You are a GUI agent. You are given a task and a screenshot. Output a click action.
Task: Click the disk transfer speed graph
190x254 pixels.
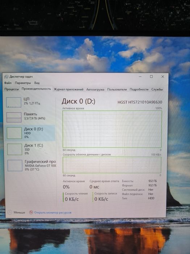point(112,165)
